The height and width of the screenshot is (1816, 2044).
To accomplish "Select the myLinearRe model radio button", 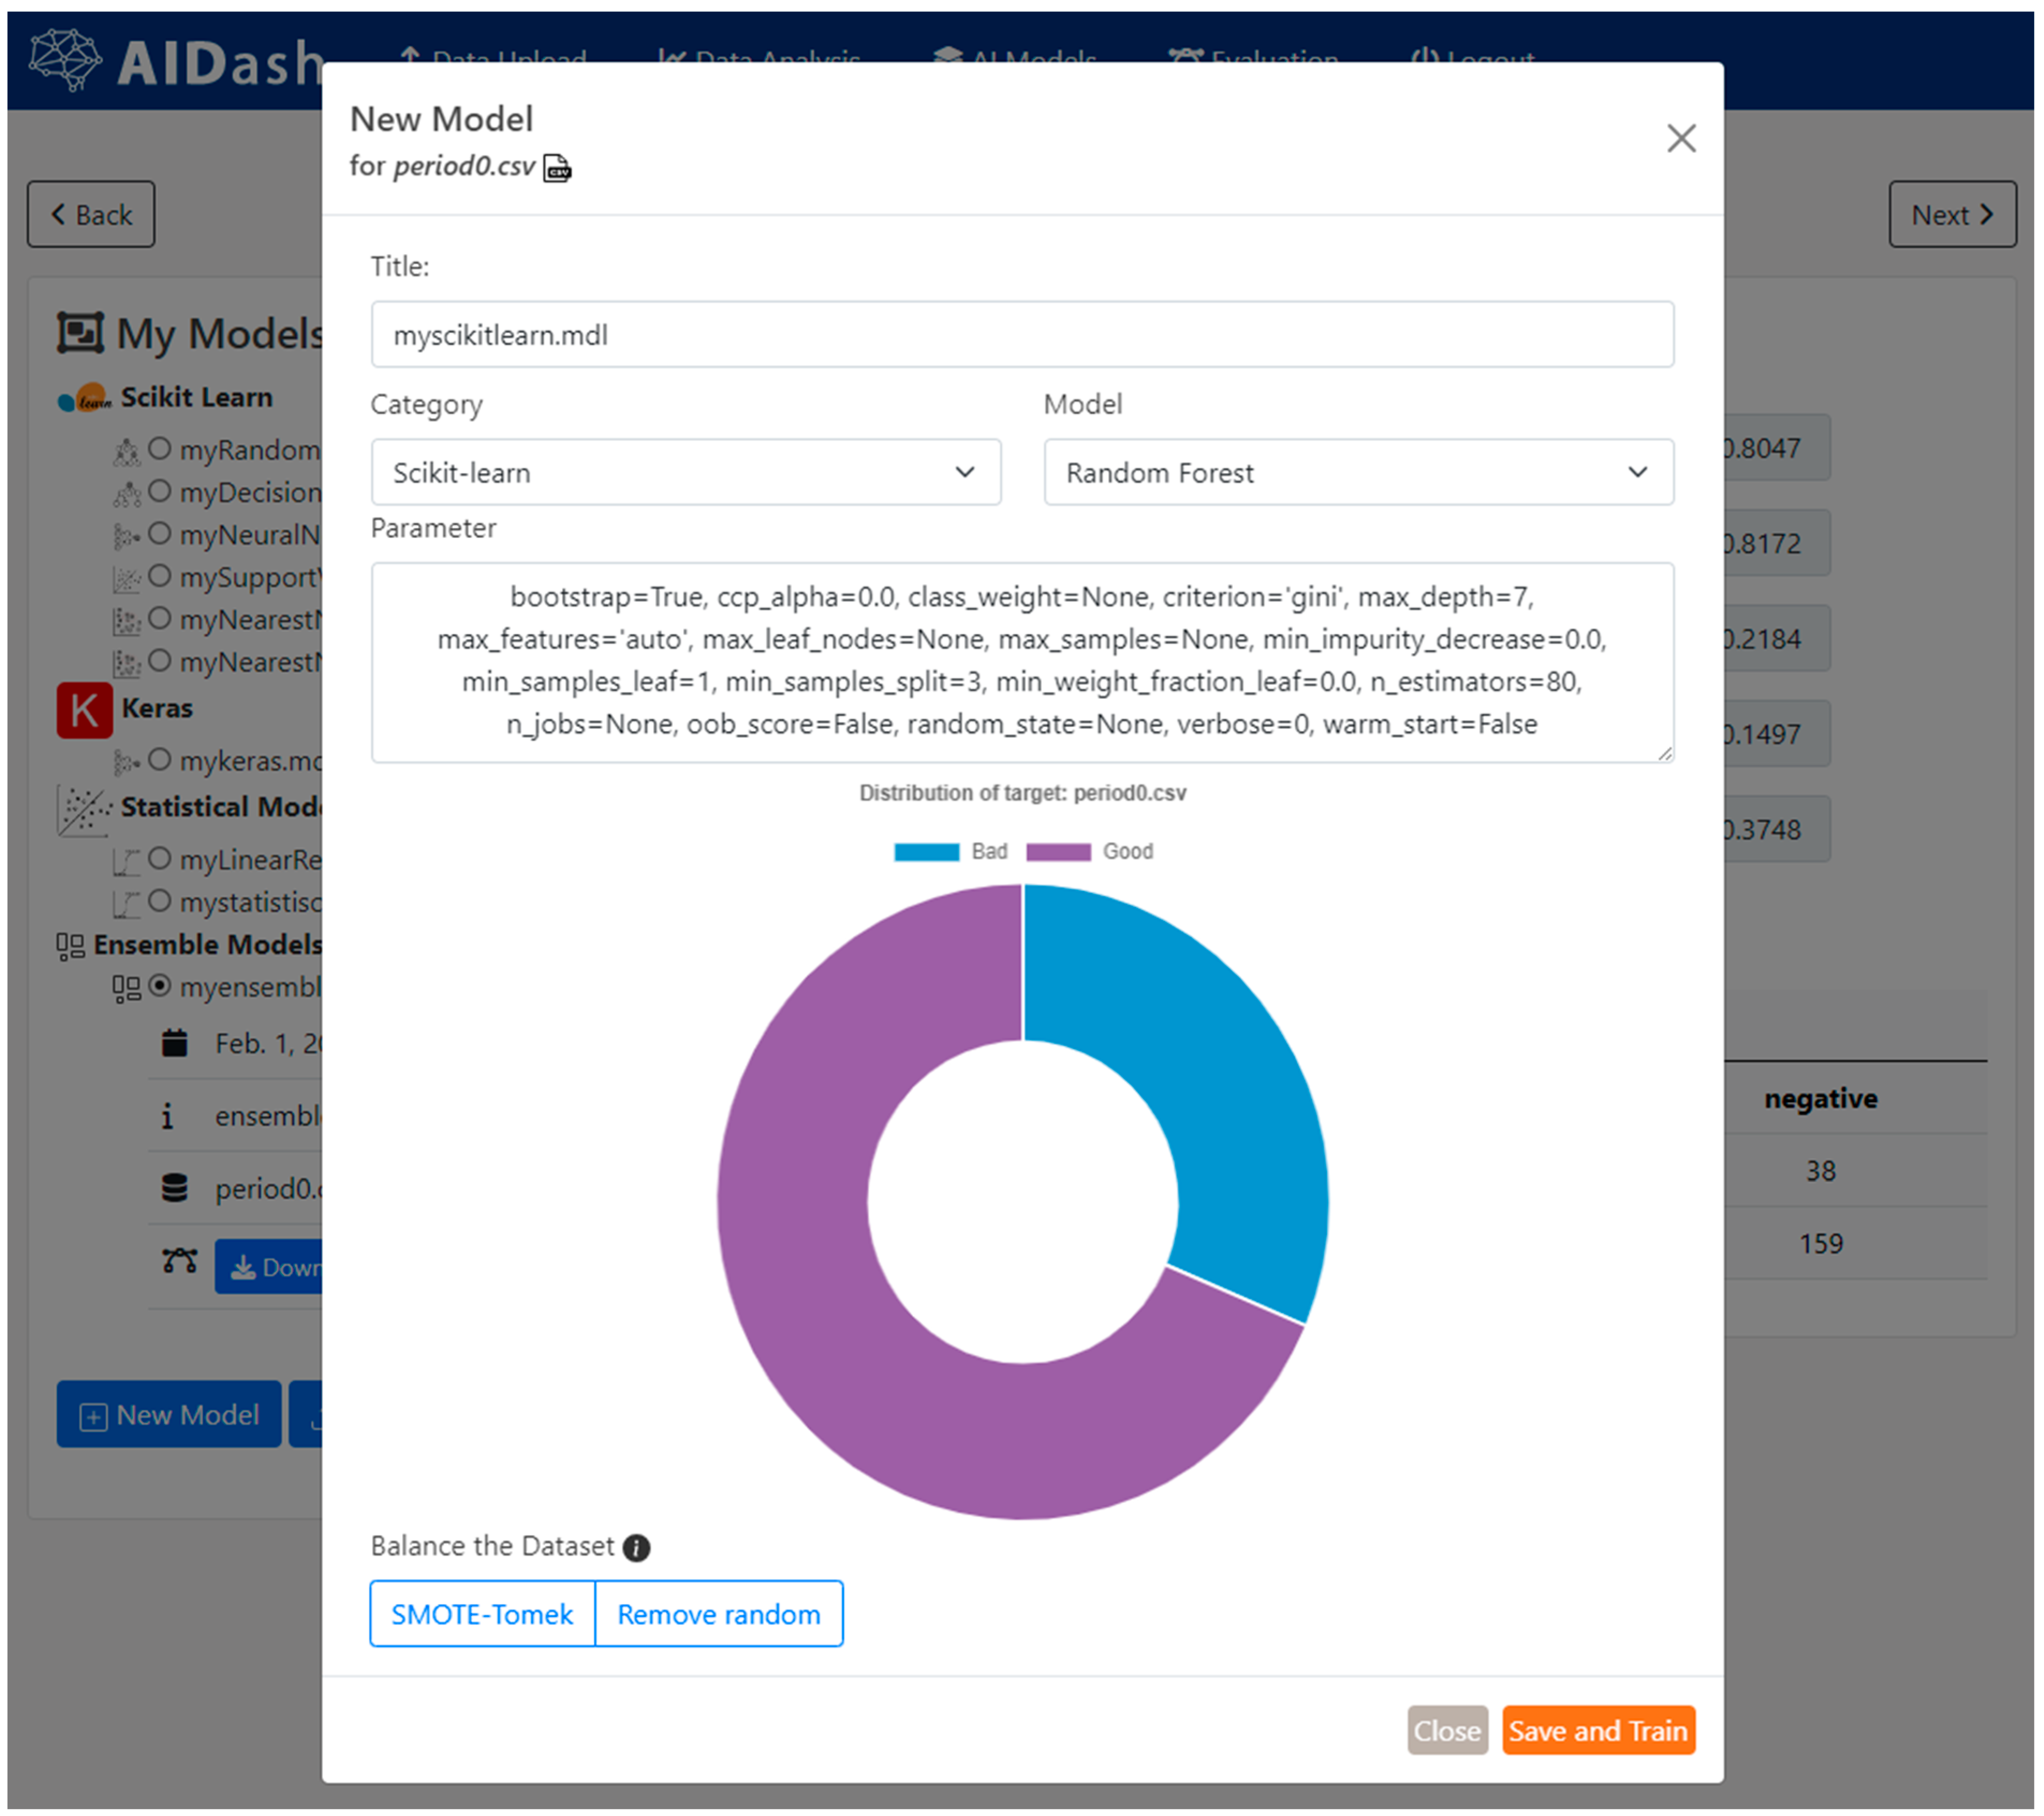I will click(159, 859).
